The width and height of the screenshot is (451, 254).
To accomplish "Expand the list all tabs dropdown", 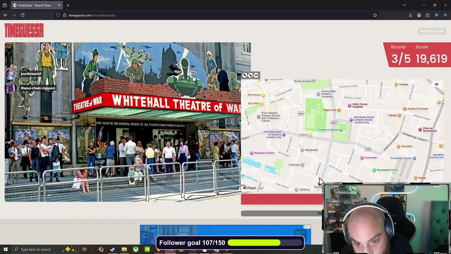I will pyautogui.click(x=404, y=5).
